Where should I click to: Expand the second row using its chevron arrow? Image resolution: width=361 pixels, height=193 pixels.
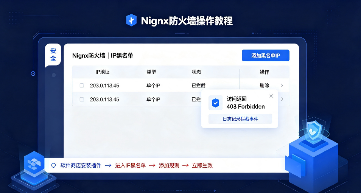(282, 99)
